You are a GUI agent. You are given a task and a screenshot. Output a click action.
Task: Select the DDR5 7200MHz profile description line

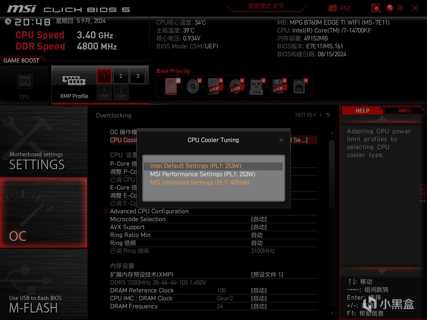coord(158,282)
